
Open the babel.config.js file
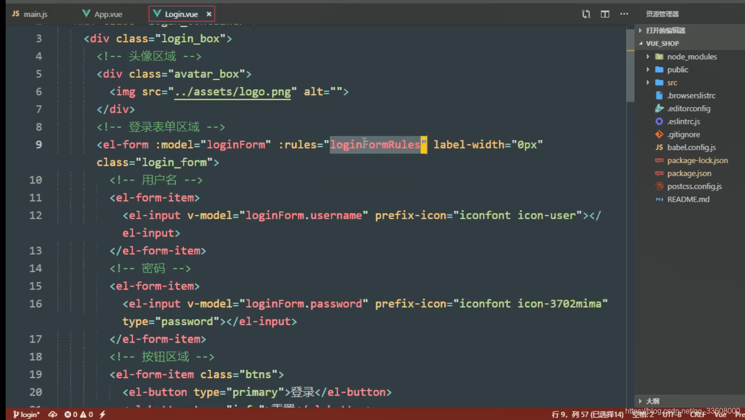pyautogui.click(x=691, y=148)
